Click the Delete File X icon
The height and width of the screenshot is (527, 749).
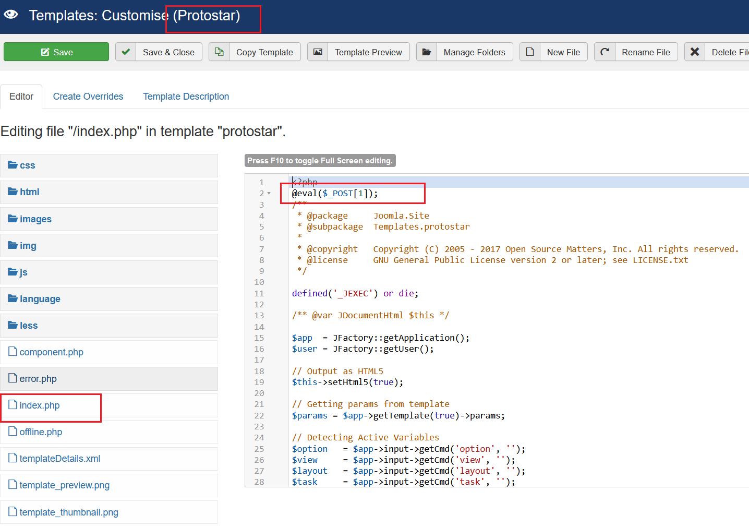[695, 52]
